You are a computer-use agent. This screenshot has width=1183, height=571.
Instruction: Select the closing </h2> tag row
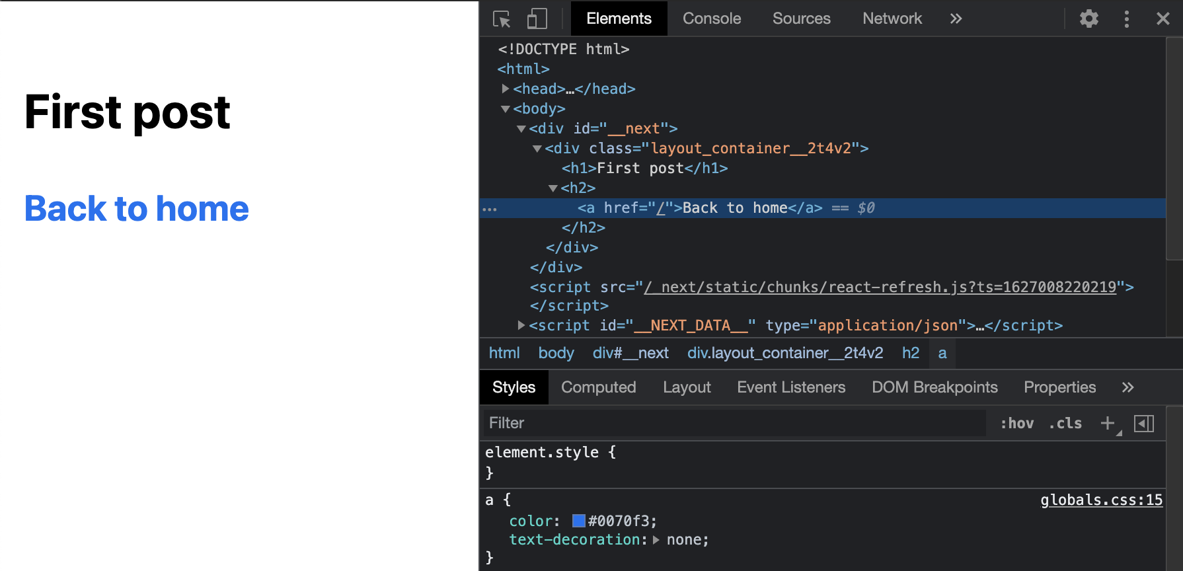tap(584, 227)
